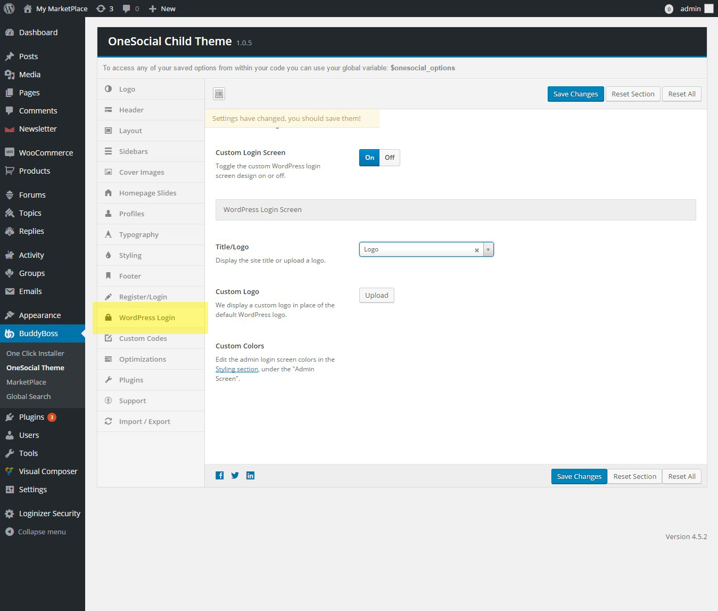Open WordPress logo menu in admin bar
The image size is (718, 611).
tap(9, 9)
